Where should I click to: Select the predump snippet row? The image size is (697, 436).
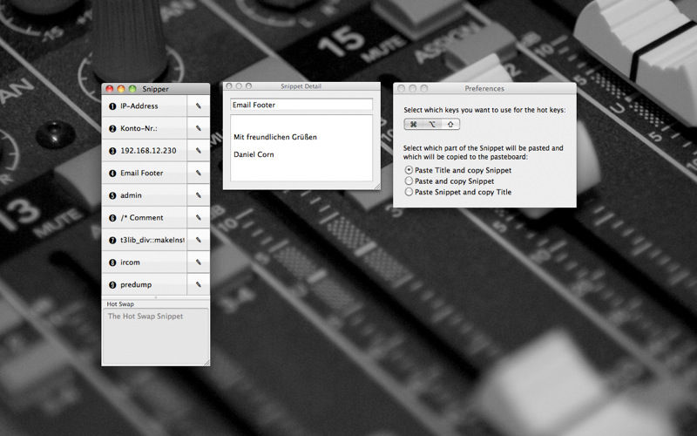pos(145,284)
